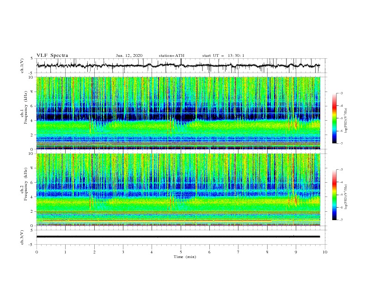Click the 'ch.1(V)' axis label
The image size is (366, 283).
22,66
